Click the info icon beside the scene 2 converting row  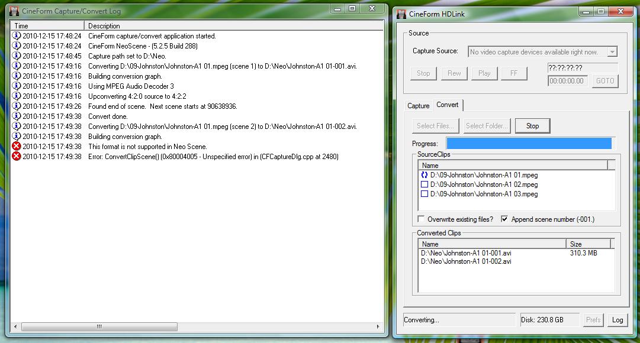17,127
